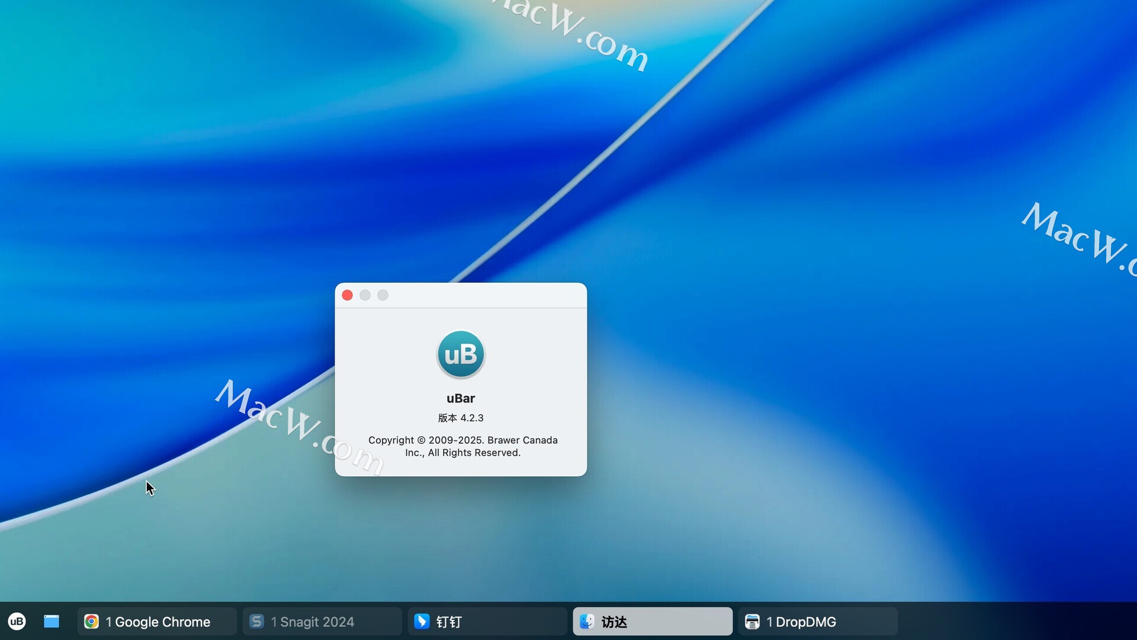Click the uBar app name text
1137x640 pixels.
point(461,398)
